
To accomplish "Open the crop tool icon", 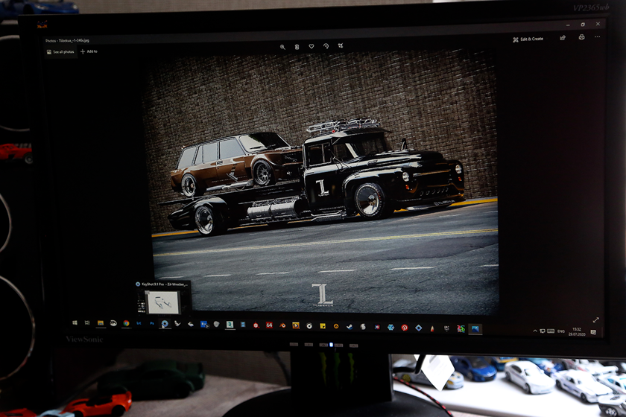I will [341, 45].
